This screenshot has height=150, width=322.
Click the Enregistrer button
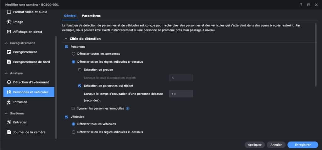(x=303, y=145)
